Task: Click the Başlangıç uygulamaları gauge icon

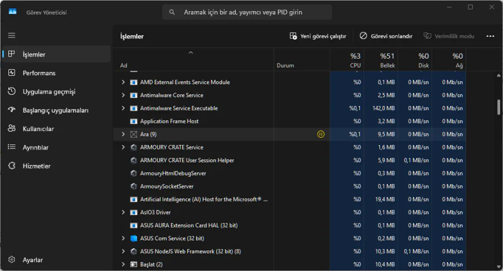Action: [12, 110]
